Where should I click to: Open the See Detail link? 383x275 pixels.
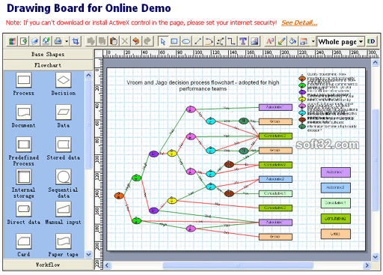[299, 22]
